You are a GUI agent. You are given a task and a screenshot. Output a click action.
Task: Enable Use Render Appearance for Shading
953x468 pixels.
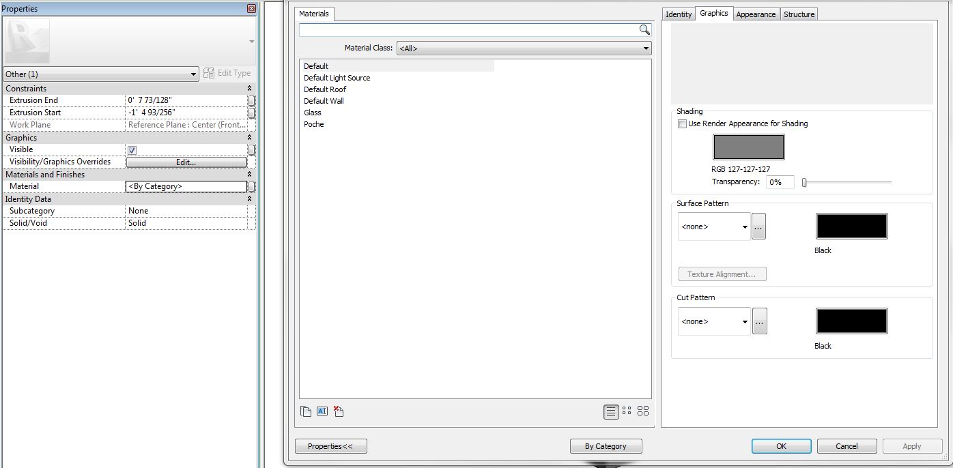click(x=682, y=124)
